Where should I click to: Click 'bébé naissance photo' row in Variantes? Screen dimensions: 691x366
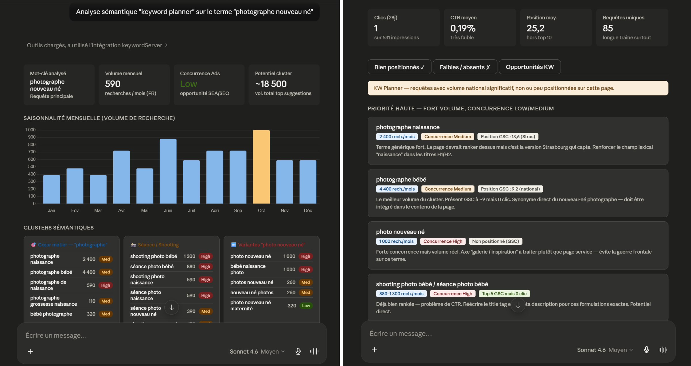point(272,269)
